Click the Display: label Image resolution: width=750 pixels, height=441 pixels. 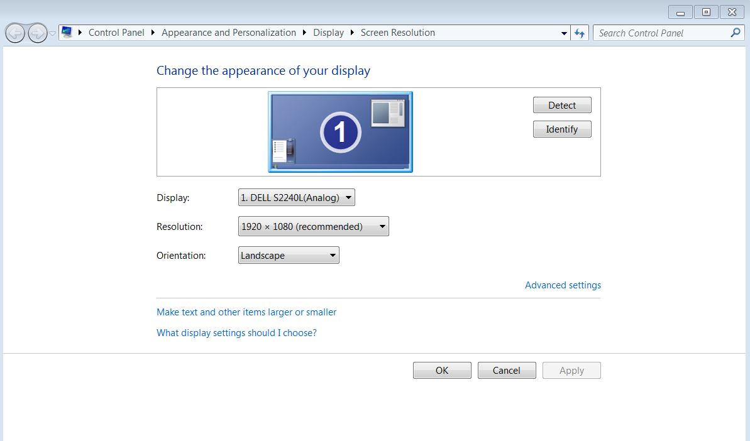pyautogui.click(x=173, y=198)
